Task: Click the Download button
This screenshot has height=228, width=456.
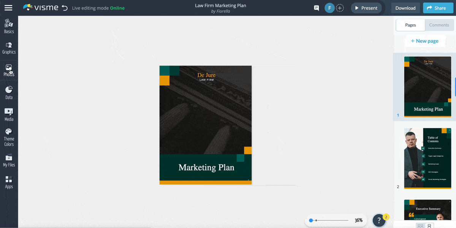Action: click(x=405, y=8)
